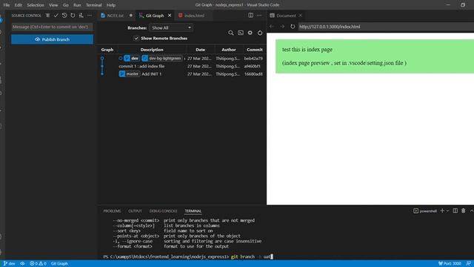Click Git Graph button in status bar

coord(59,264)
